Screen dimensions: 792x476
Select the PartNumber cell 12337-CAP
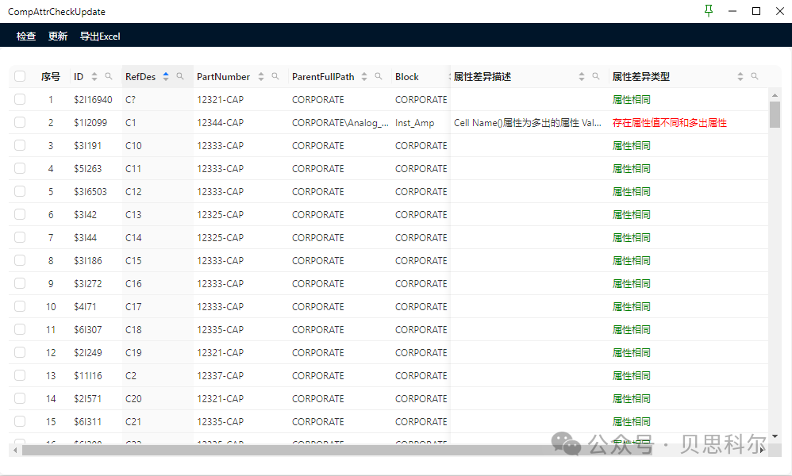pos(221,375)
